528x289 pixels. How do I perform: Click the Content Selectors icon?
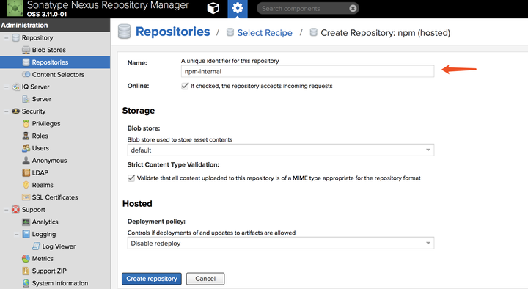point(26,74)
